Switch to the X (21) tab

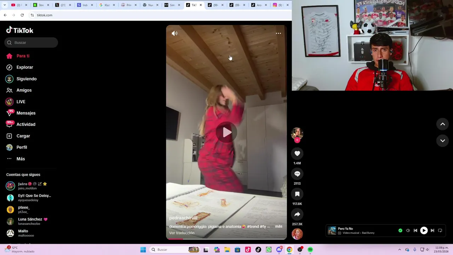pos(63,5)
